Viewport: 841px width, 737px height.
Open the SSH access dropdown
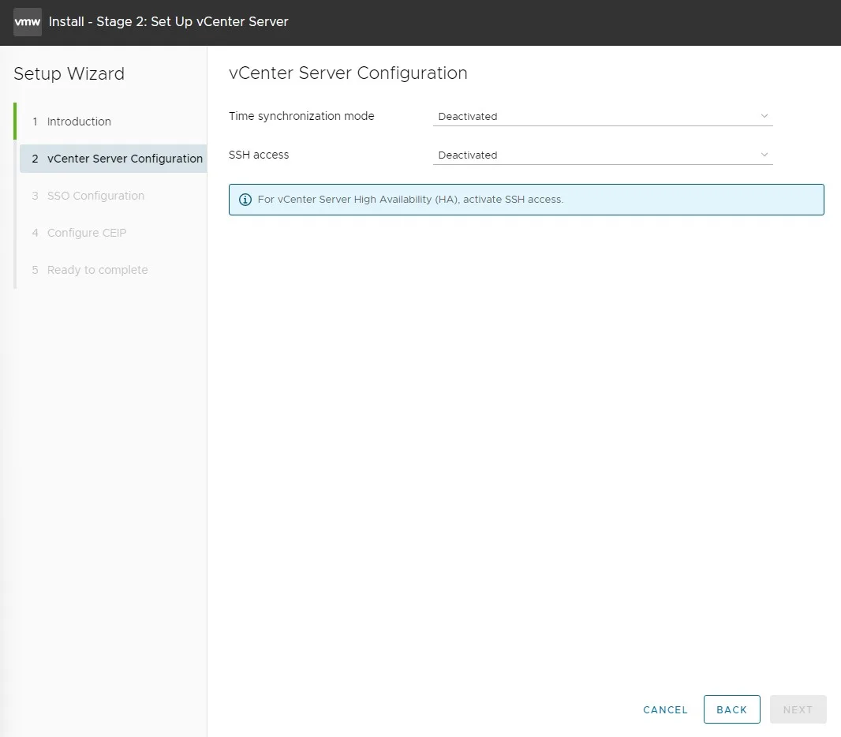602,155
